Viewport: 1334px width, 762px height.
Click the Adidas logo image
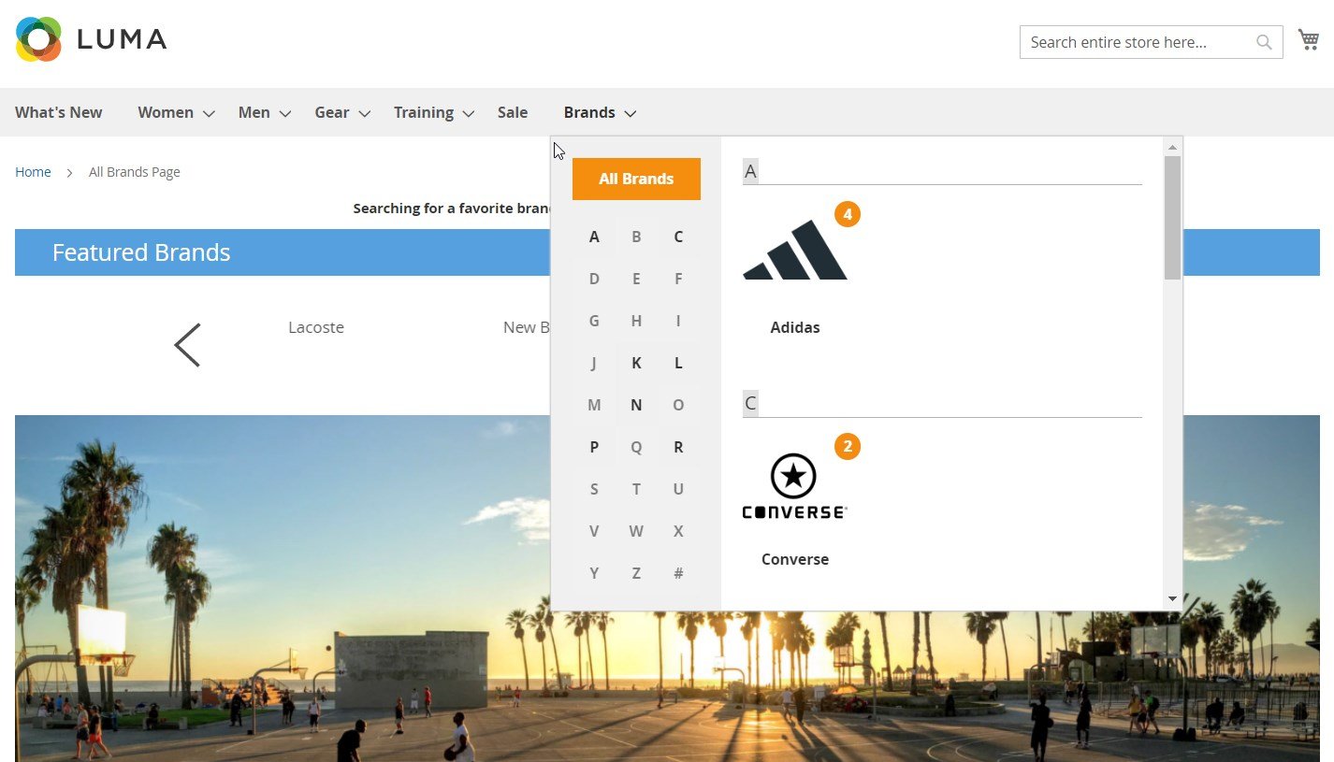[x=795, y=250]
